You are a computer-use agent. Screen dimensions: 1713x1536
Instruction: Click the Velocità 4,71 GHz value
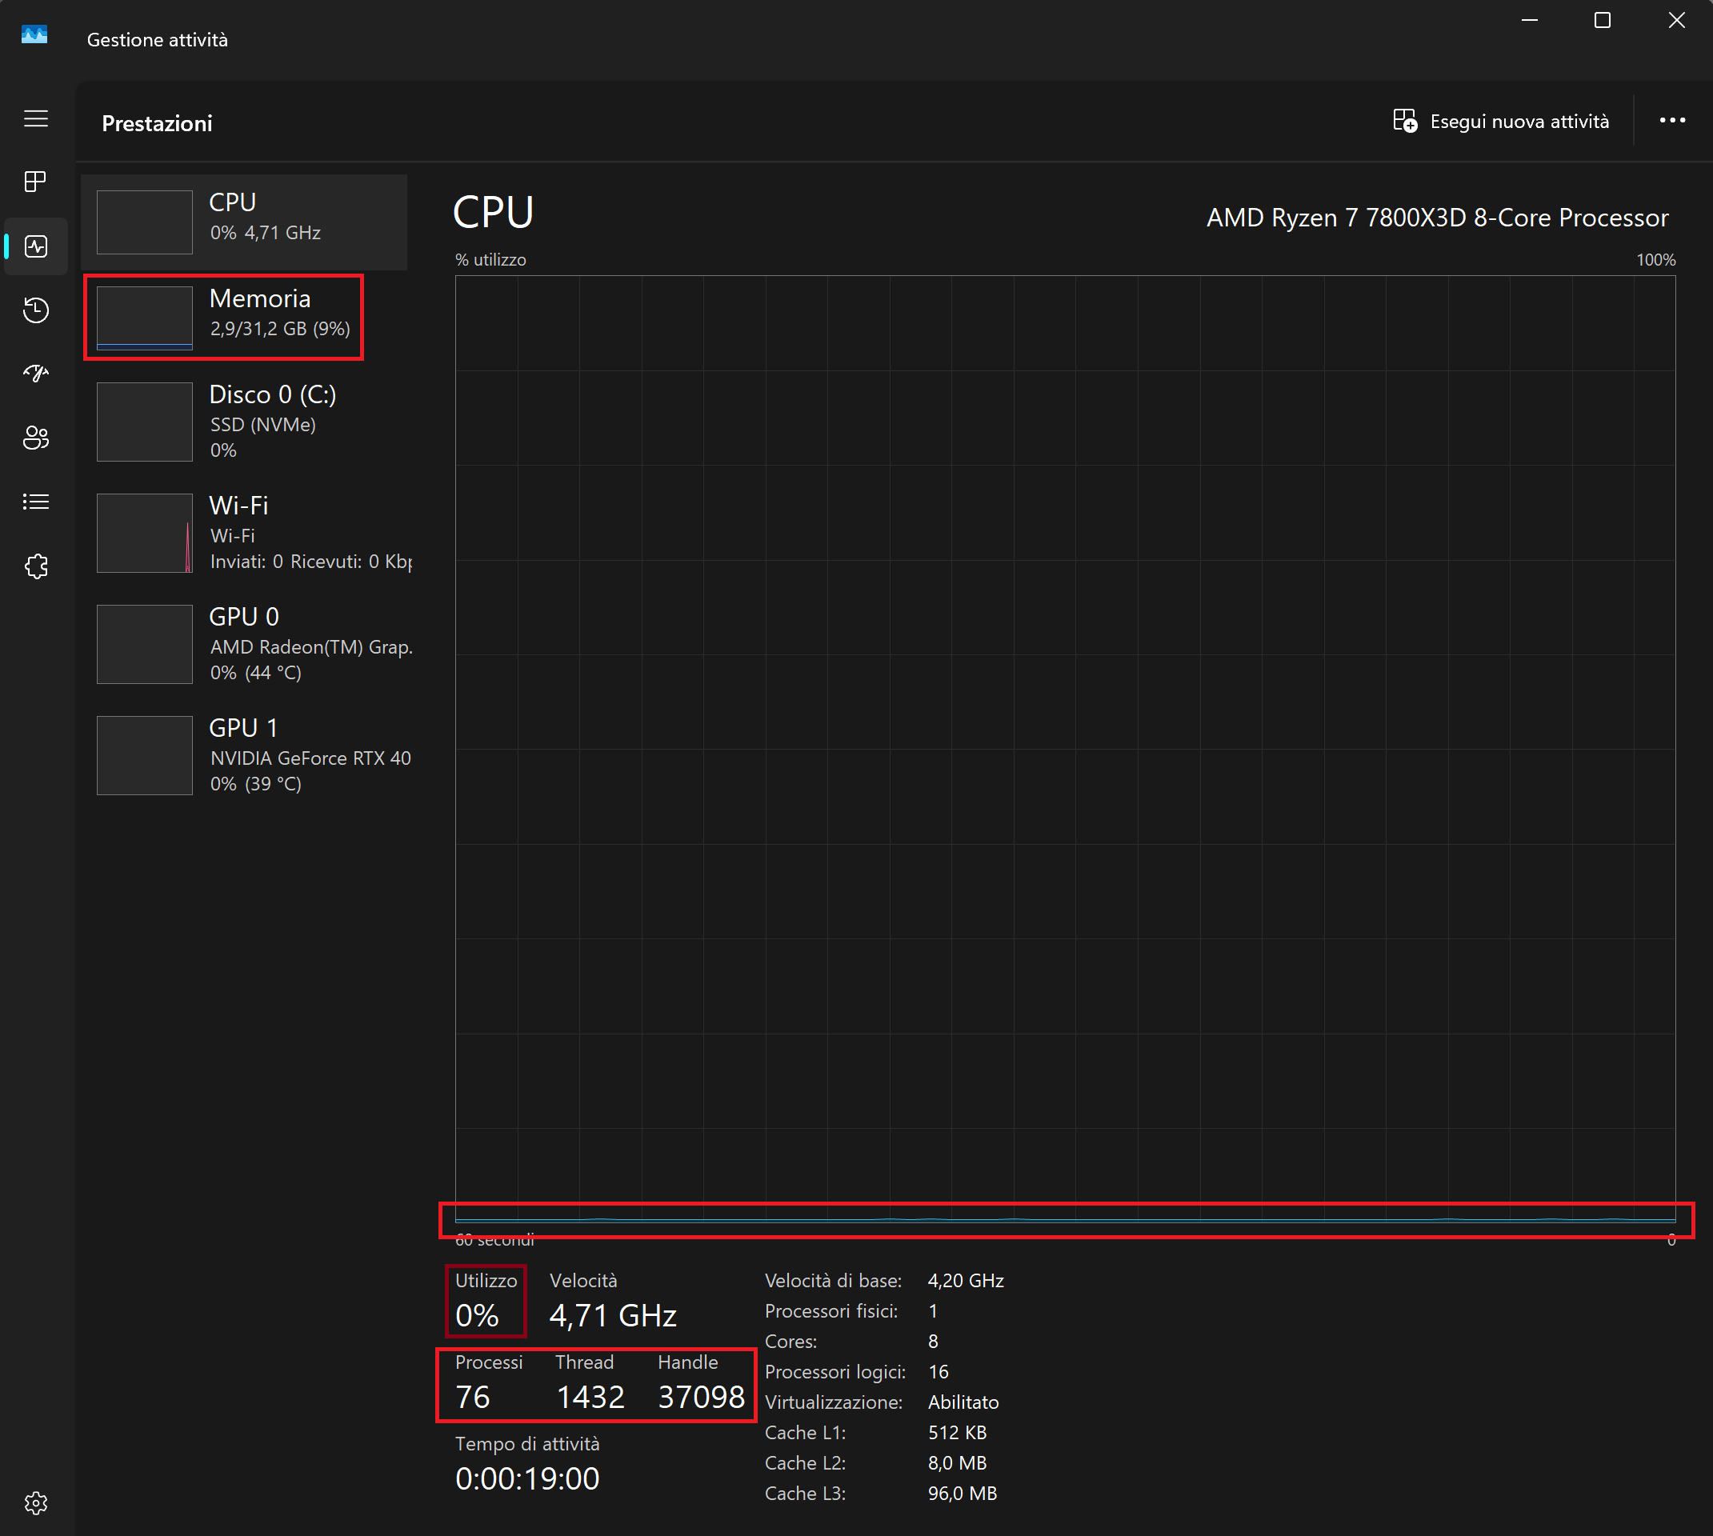(x=613, y=1315)
